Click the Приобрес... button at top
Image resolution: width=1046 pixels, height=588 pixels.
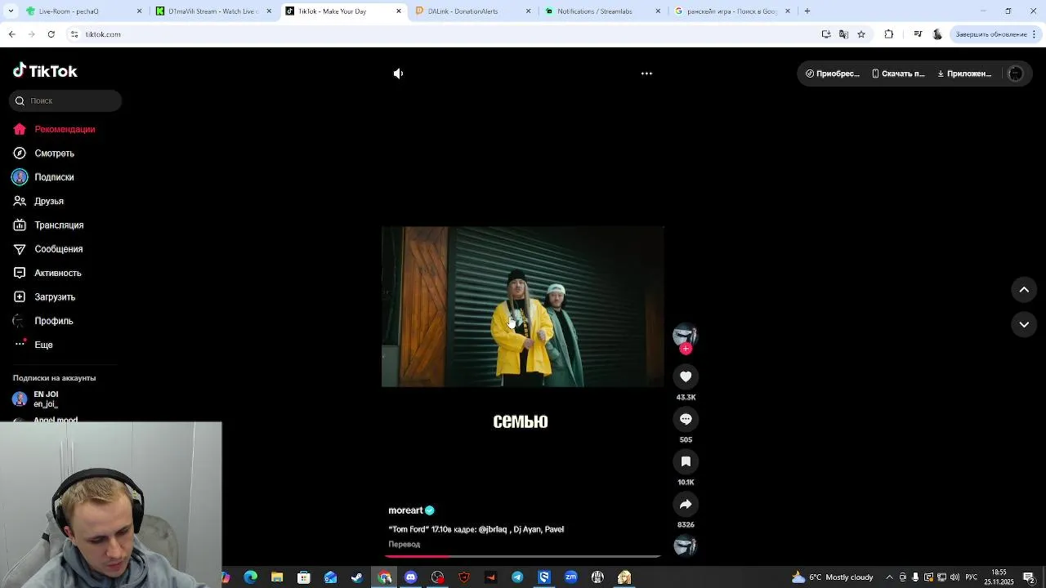833,73
